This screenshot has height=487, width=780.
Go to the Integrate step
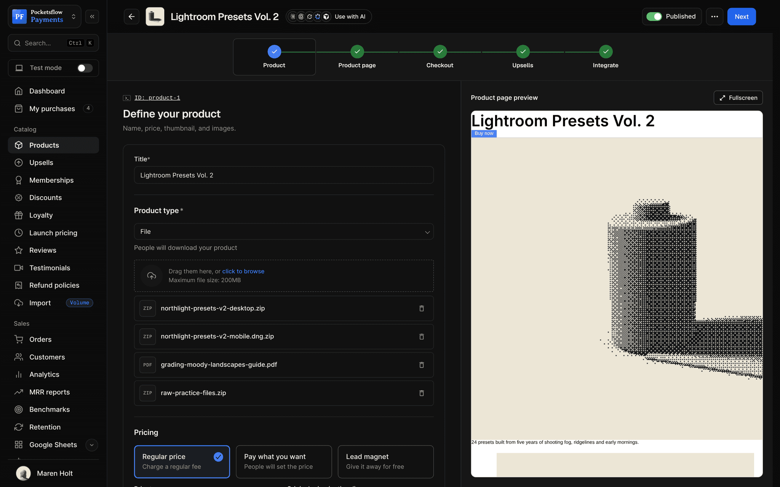point(606,57)
